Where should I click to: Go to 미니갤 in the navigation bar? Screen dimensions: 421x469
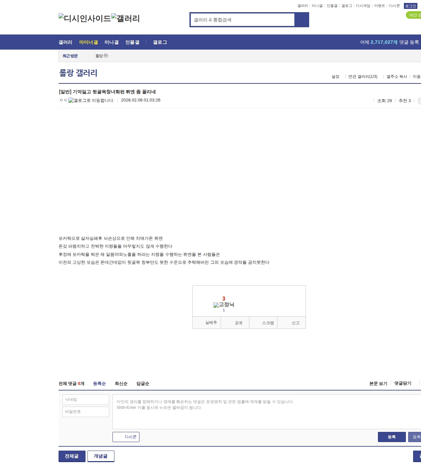click(x=111, y=42)
